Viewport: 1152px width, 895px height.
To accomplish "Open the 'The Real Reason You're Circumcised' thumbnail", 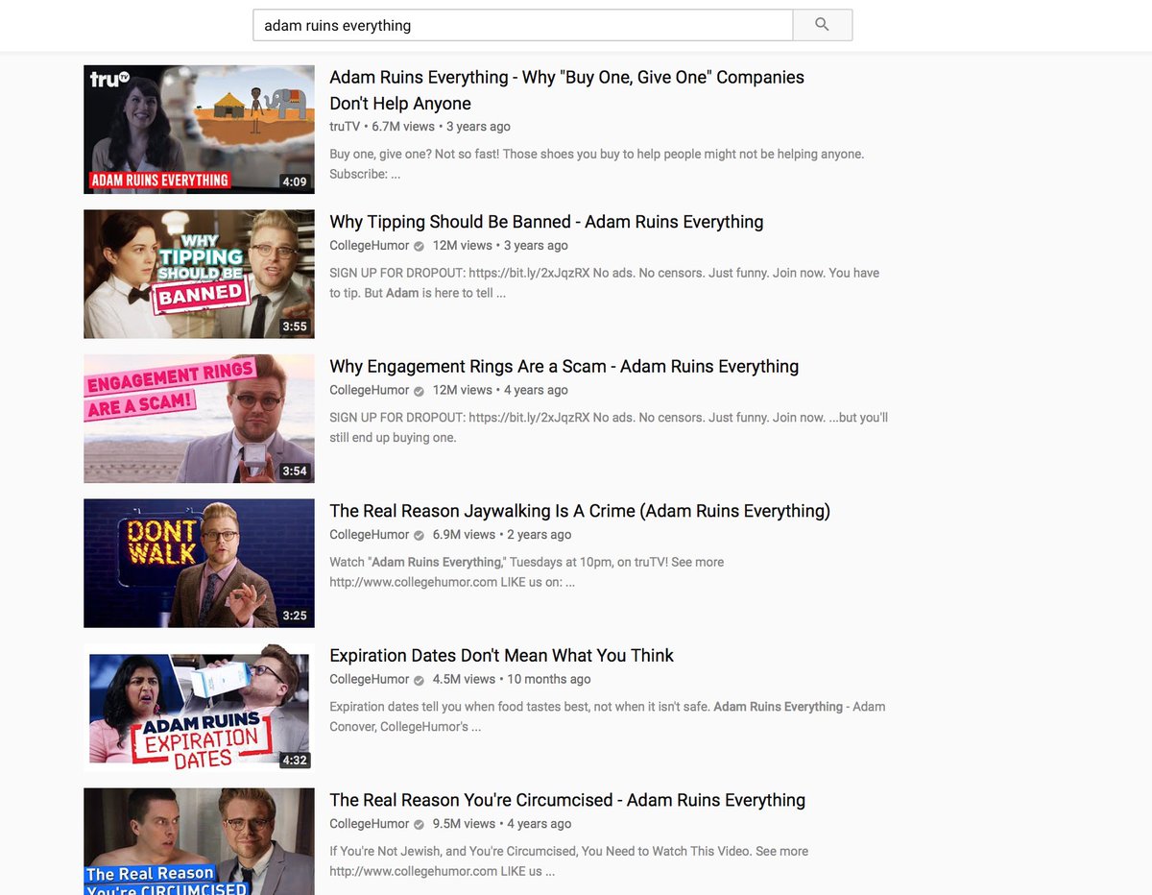I will click(x=199, y=841).
